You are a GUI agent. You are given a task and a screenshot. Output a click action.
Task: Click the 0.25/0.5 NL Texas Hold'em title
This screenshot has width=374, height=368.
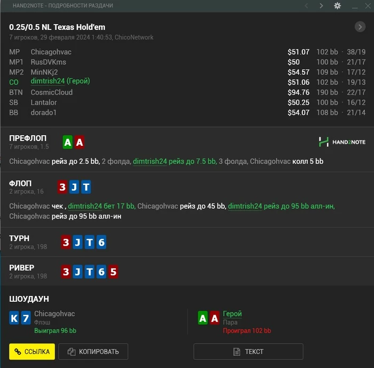tap(57, 27)
